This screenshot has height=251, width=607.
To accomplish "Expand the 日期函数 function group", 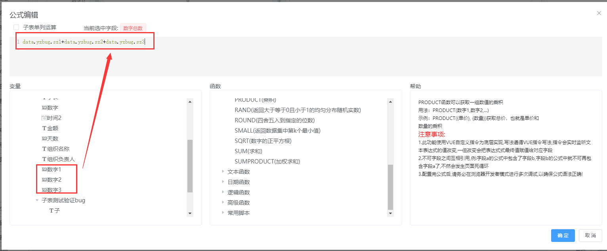I will tap(223, 182).
